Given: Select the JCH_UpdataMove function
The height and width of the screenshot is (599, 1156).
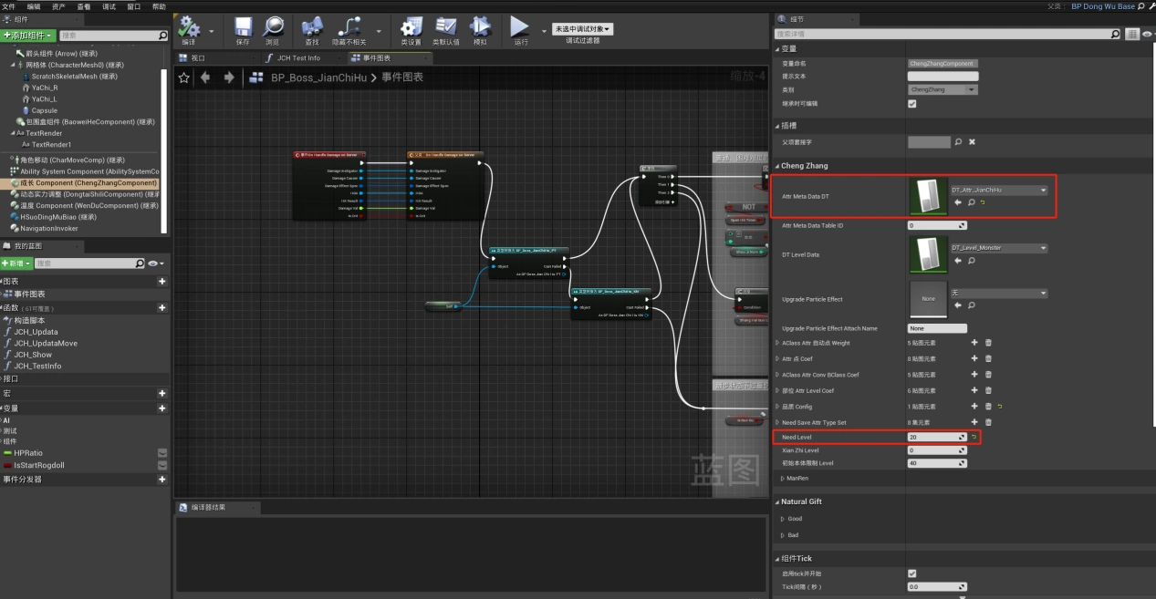Looking at the screenshot, I should click(x=46, y=344).
